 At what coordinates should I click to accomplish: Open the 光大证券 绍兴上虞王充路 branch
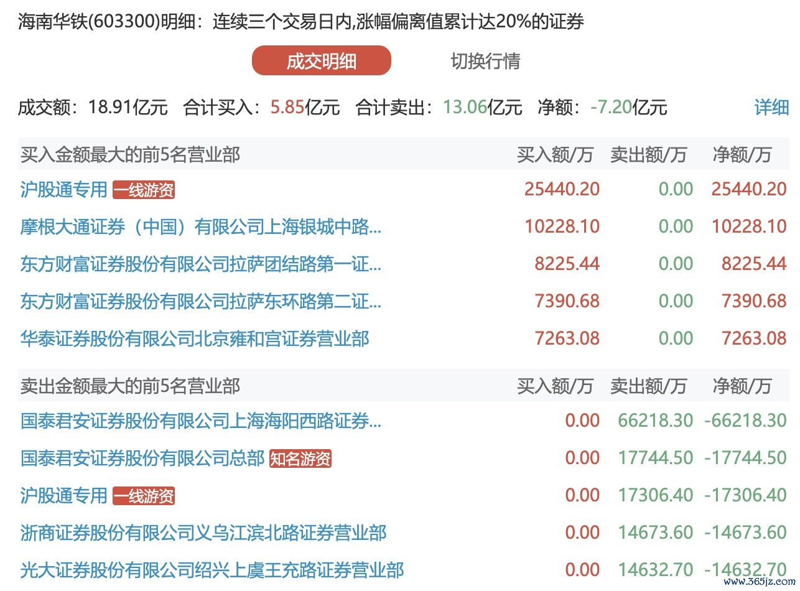coord(212,570)
